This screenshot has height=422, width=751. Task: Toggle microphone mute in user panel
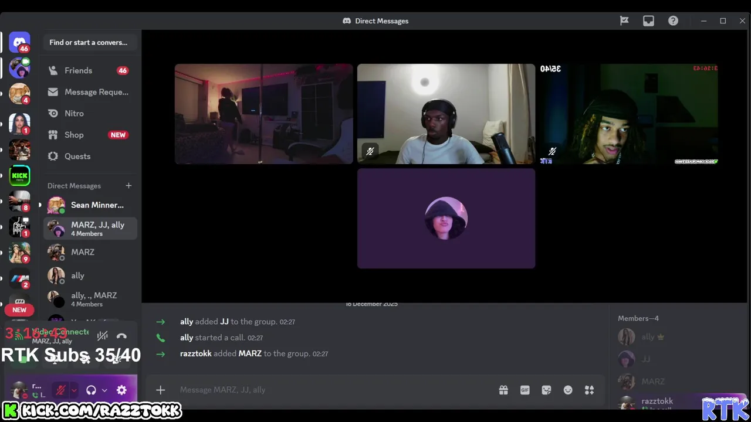coord(60,390)
